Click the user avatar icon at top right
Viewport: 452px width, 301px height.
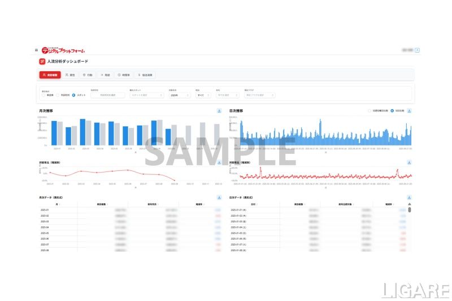pos(417,50)
